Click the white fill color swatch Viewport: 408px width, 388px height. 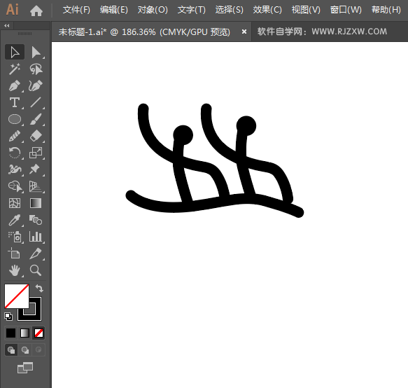[x=17, y=296]
